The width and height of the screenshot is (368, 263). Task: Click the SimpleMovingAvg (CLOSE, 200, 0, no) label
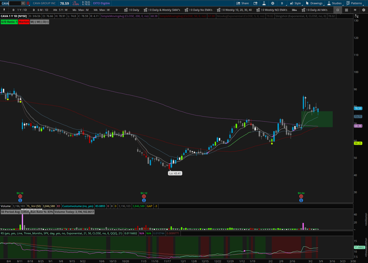125,16
